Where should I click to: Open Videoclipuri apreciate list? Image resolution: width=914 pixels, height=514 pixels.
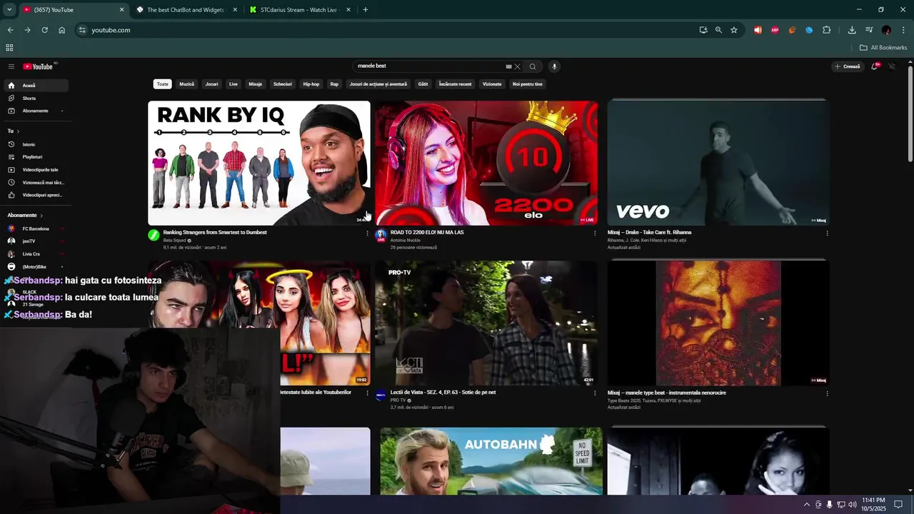pos(35,195)
